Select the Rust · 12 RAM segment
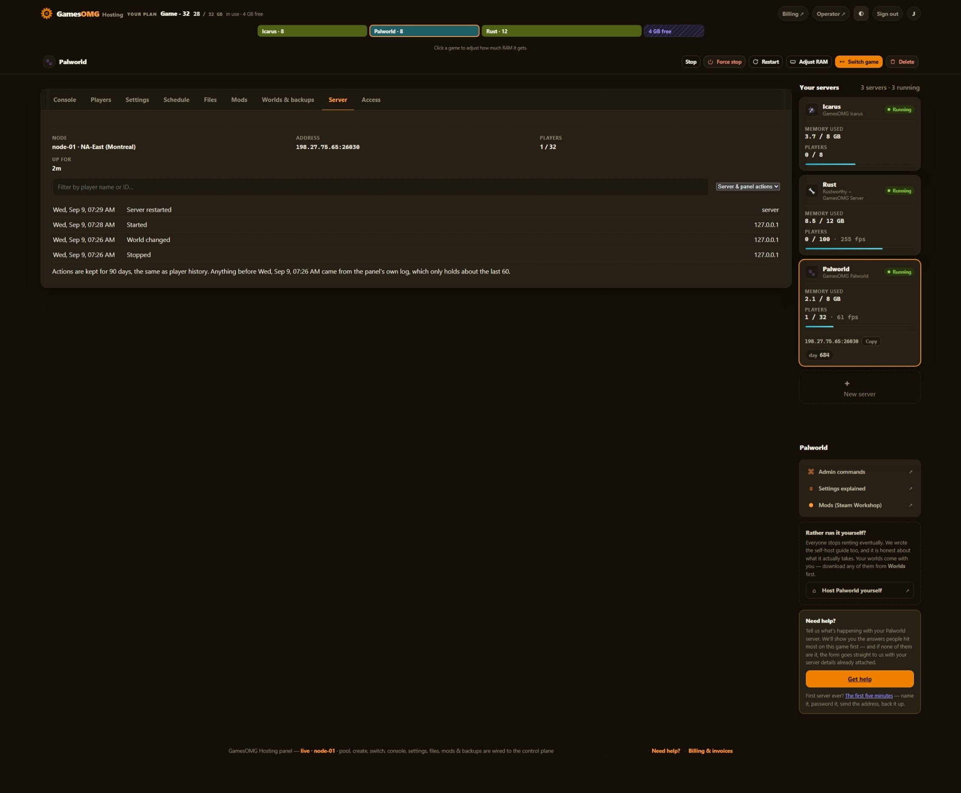961x793 pixels. tap(561, 31)
